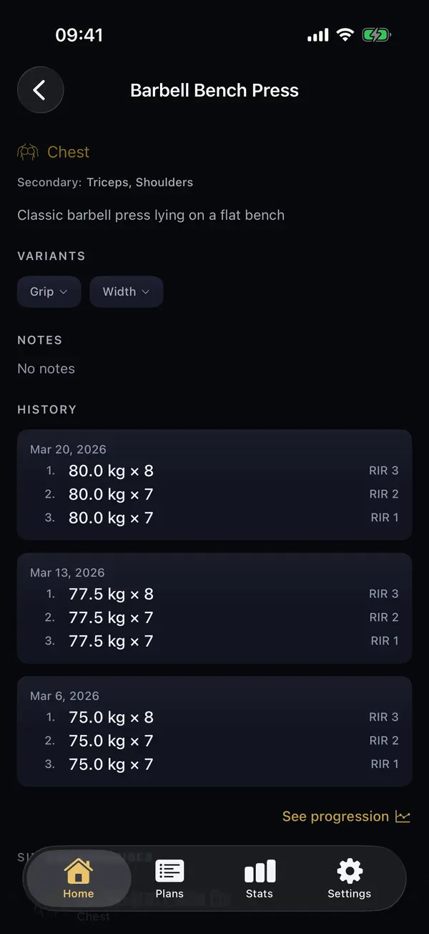
Task: Switch to the Stats tab
Action: tap(259, 880)
